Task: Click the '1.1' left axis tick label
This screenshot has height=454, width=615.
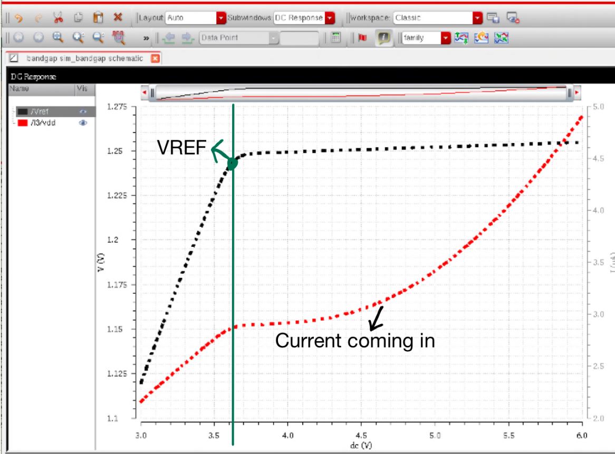Action: (x=112, y=418)
